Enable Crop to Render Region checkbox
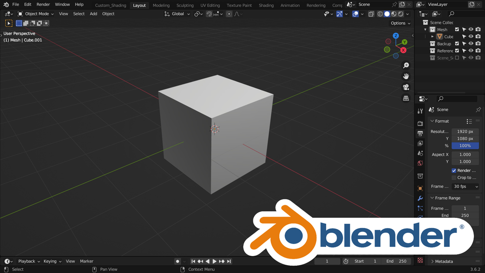 click(454, 178)
